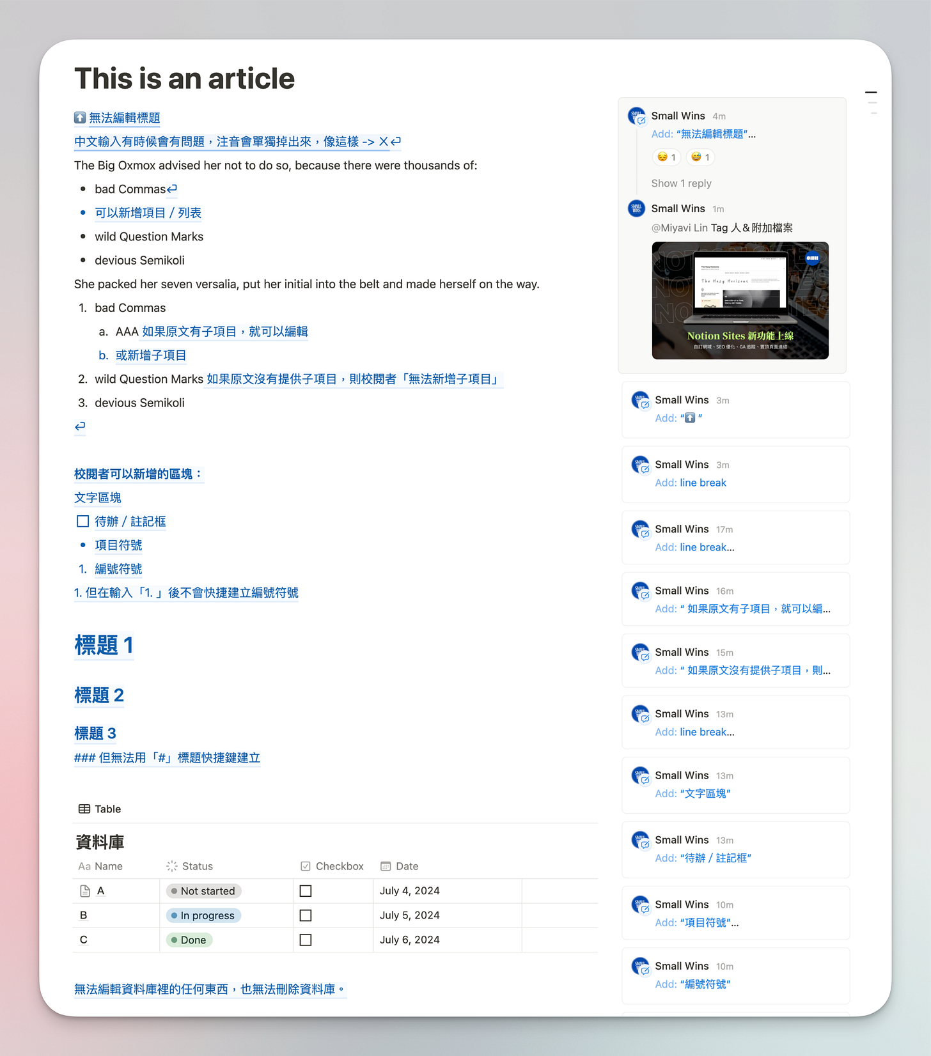Click the 17m comment Add: line break
The image size is (931, 1056).
(x=735, y=538)
